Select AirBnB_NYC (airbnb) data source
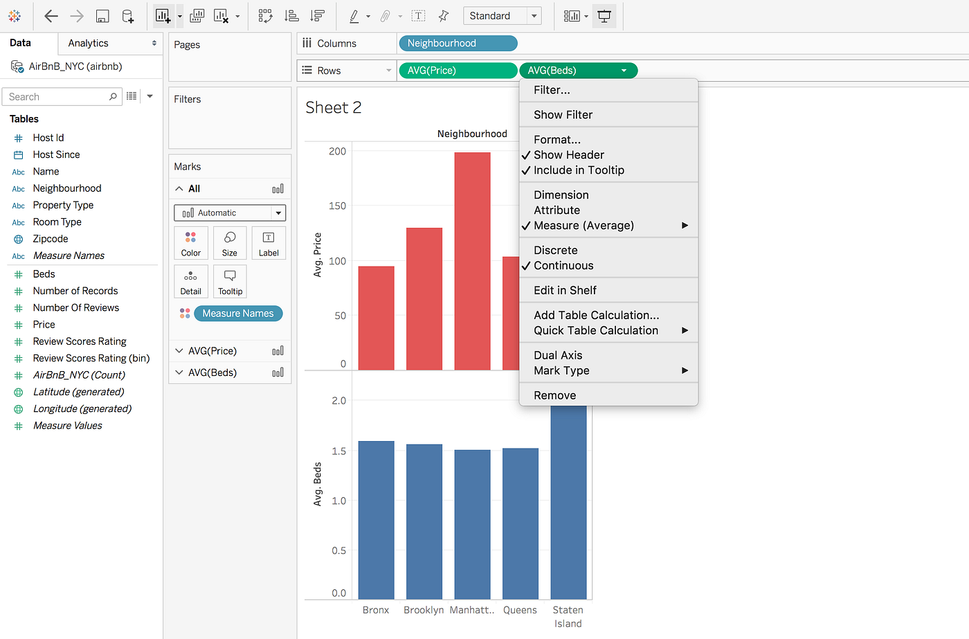Image resolution: width=969 pixels, height=639 pixels. 75,66
